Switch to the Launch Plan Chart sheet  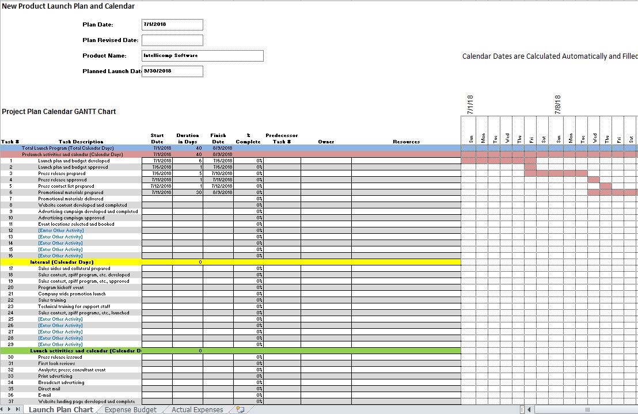pos(60,409)
